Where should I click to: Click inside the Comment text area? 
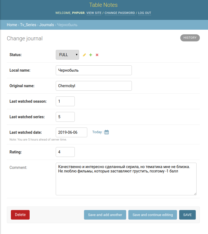tap(126, 179)
